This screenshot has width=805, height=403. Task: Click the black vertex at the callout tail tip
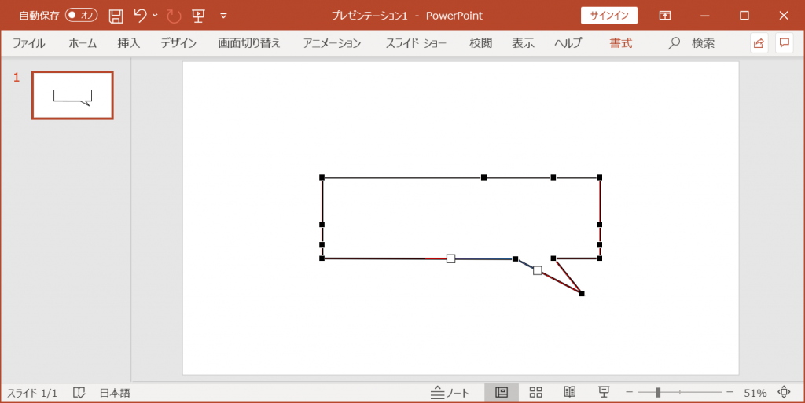point(582,294)
